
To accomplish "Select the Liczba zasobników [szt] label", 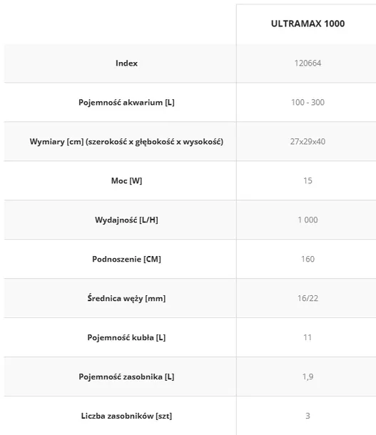I will 126,416.
